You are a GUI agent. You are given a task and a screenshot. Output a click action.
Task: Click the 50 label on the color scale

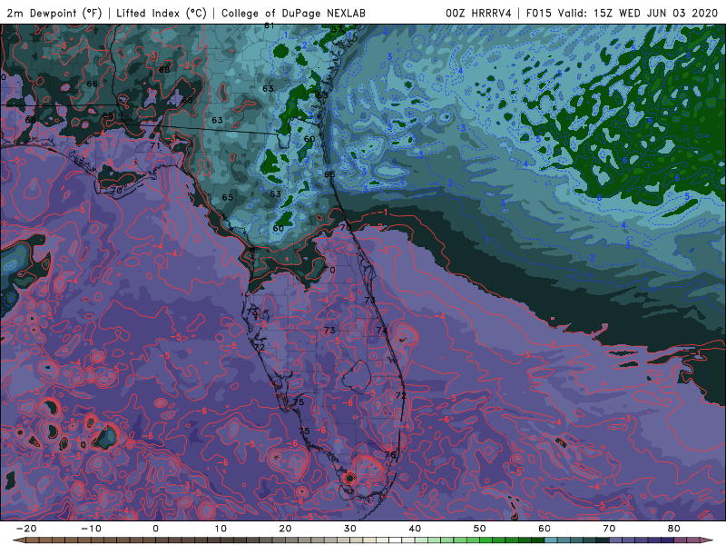[x=480, y=529]
